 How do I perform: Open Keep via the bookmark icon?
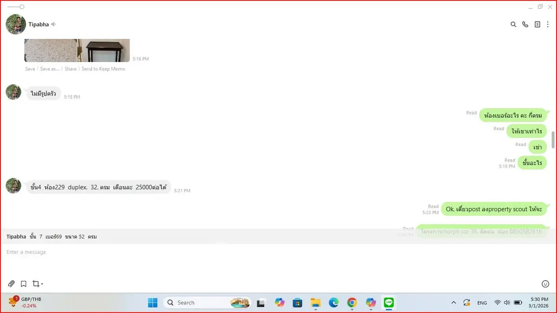pyautogui.click(x=23, y=284)
